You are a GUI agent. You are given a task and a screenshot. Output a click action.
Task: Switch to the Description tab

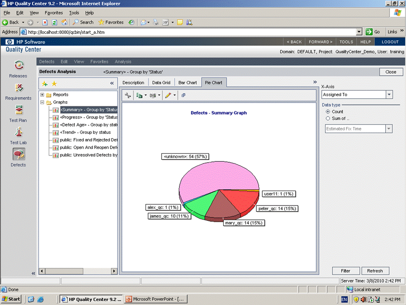pyautogui.click(x=133, y=83)
